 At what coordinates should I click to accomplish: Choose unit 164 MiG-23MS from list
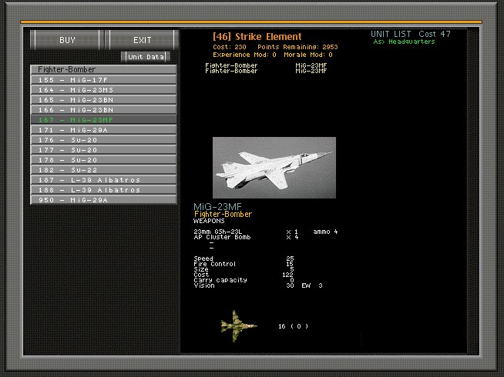(103, 89)
